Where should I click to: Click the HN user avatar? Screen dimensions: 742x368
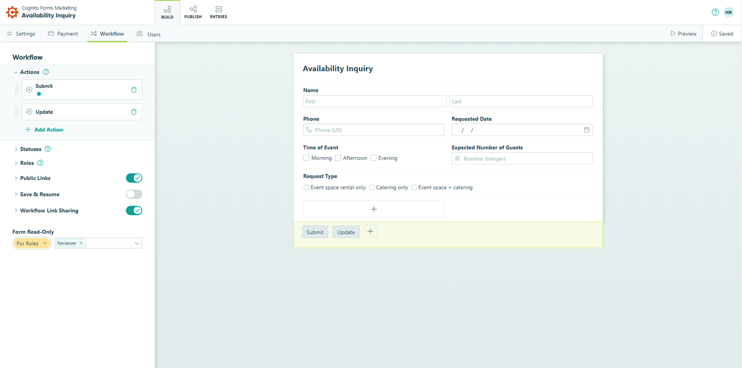729,12
